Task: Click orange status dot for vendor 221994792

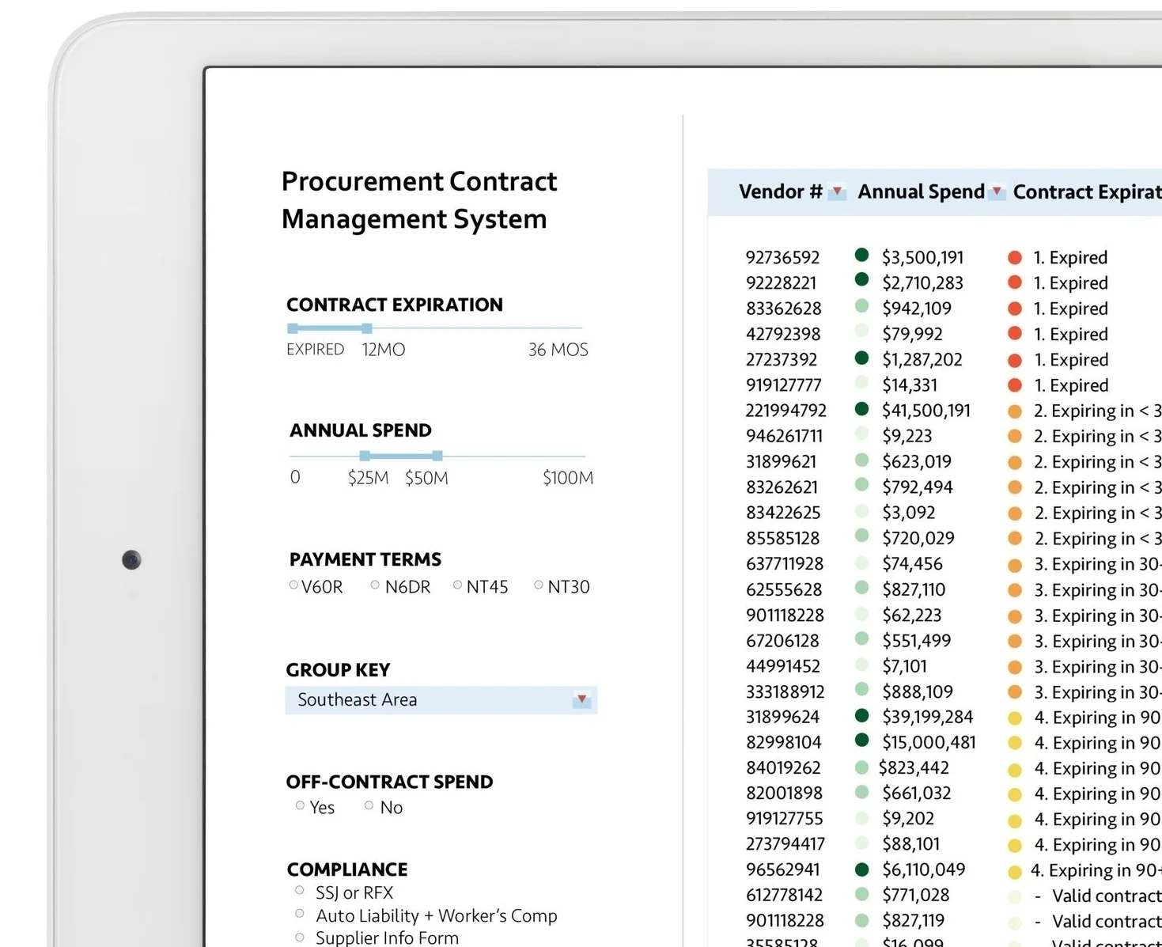Action: (x=1015, y=411)
